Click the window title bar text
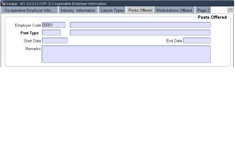Image resolution: width=235 pixels, height=148 pixels. (x=56, y=4)
